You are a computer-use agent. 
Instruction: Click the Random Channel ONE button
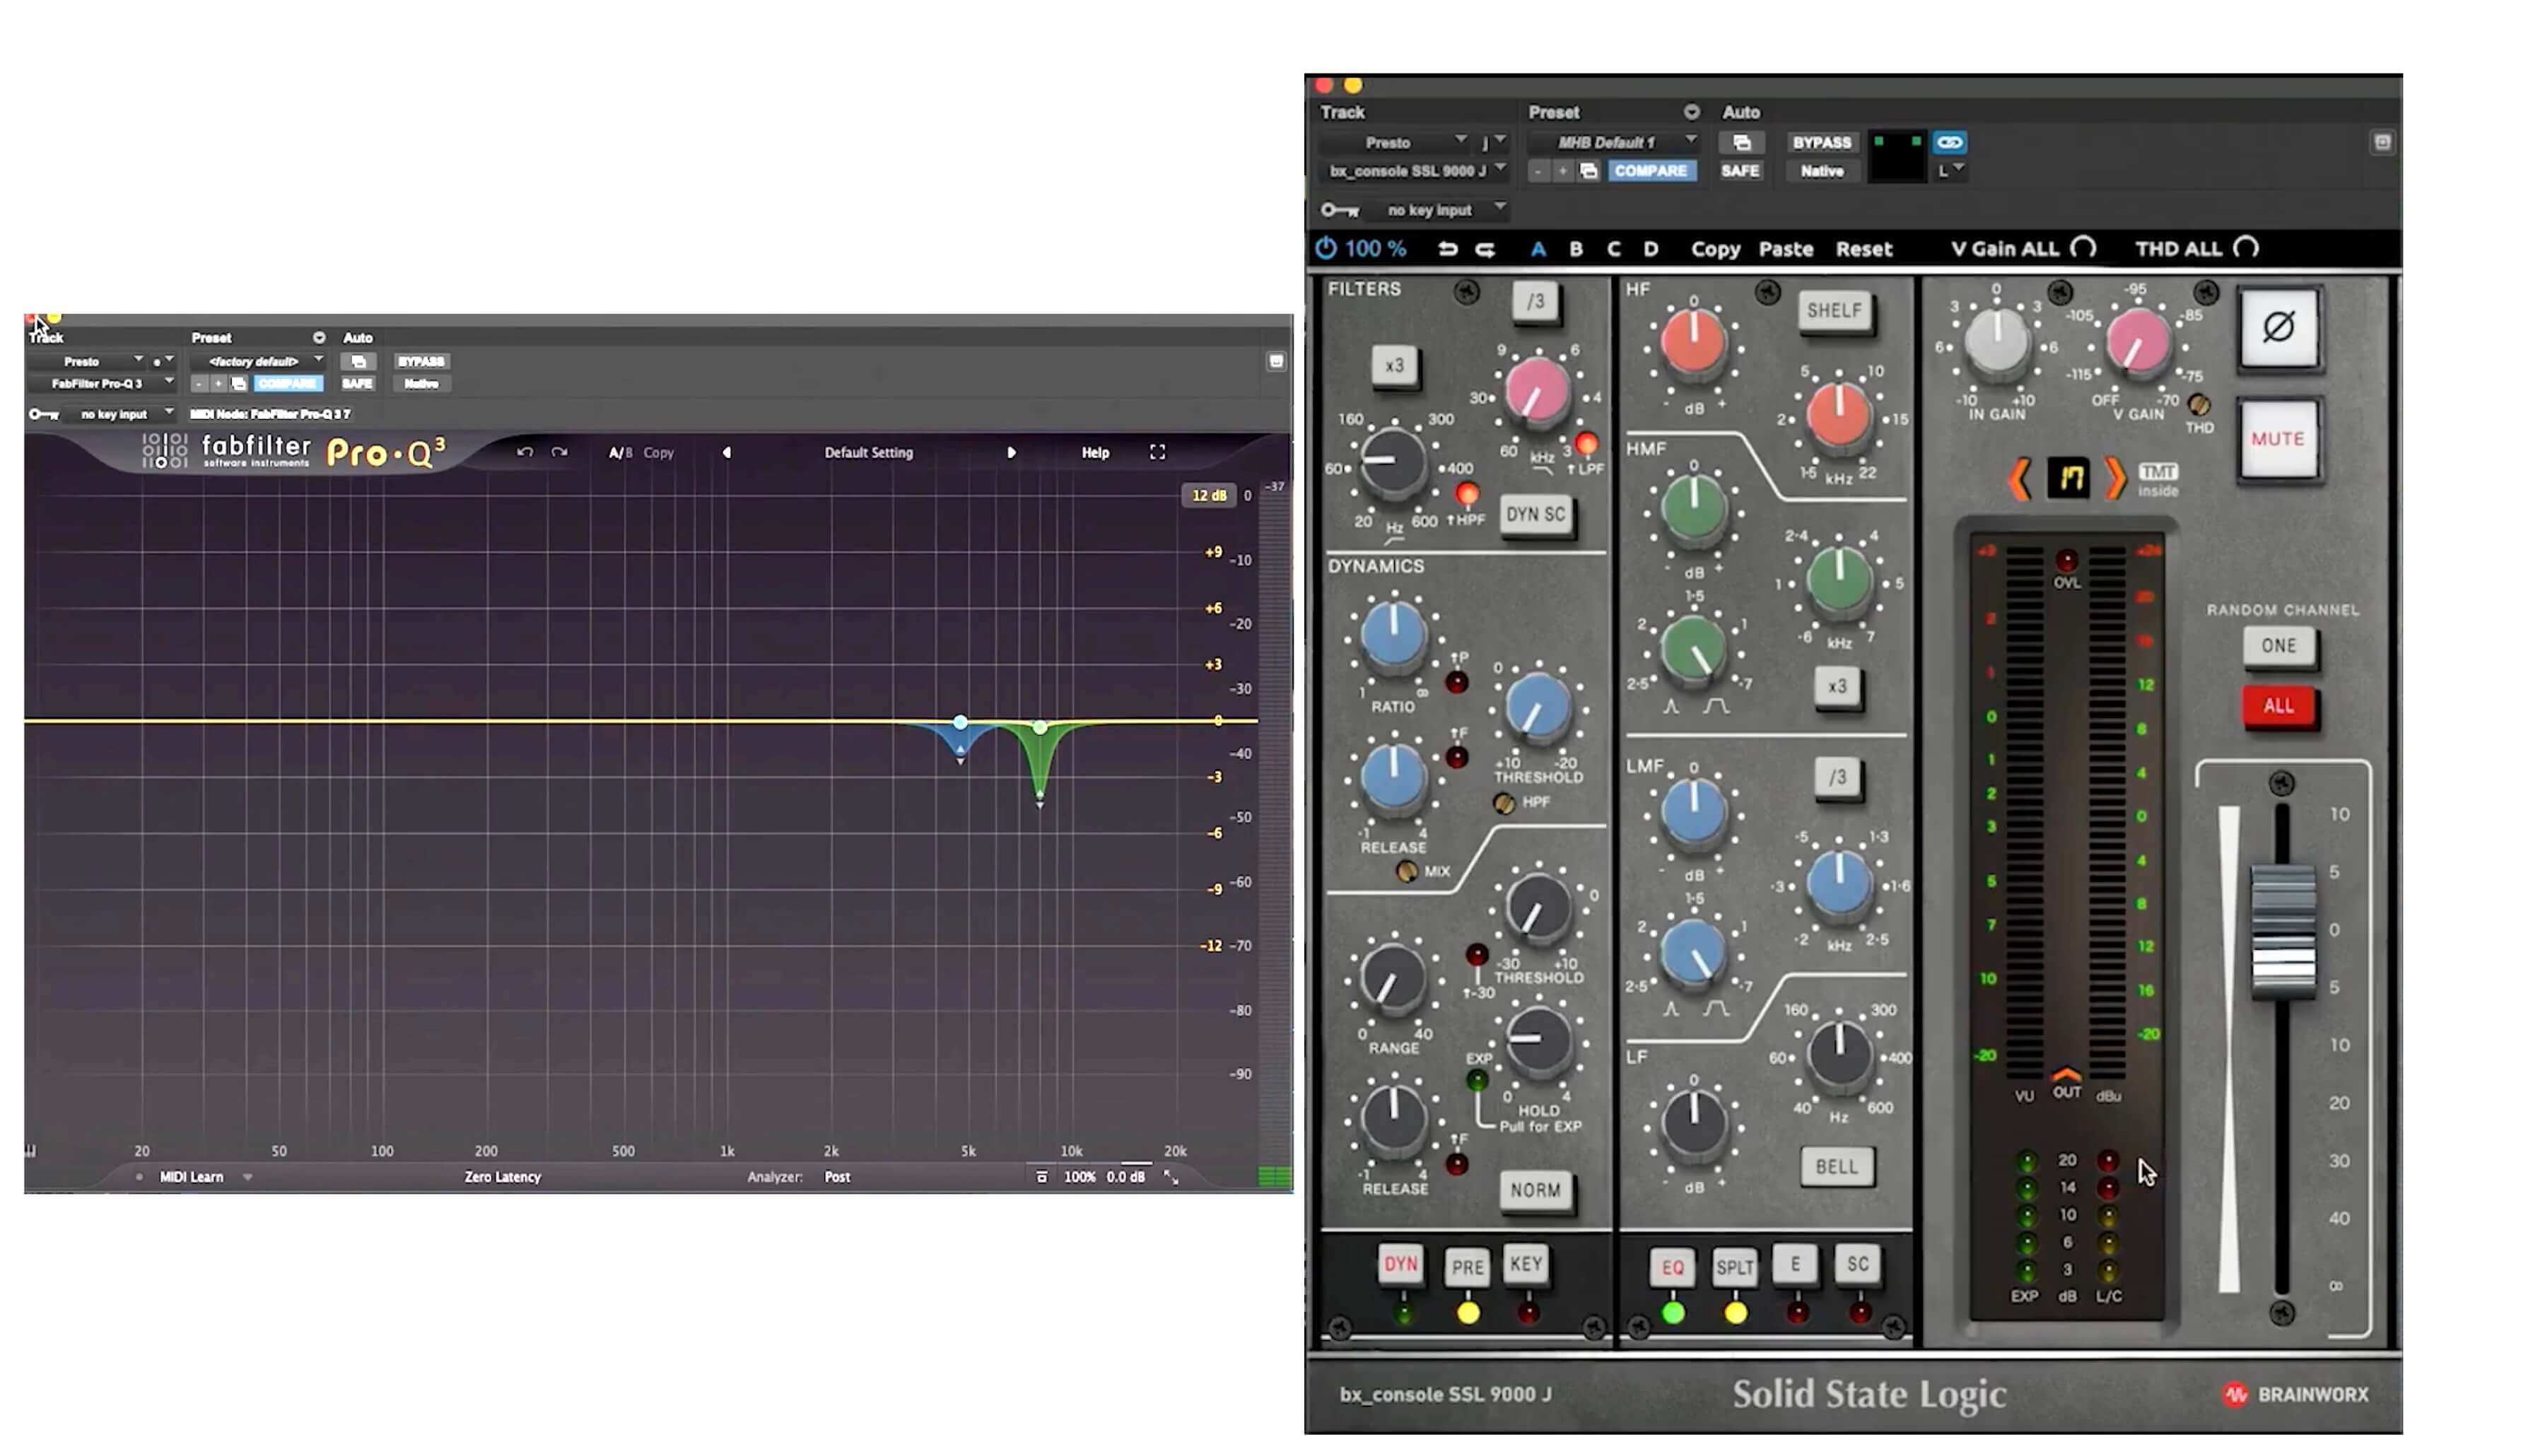tap(2278, 646)
